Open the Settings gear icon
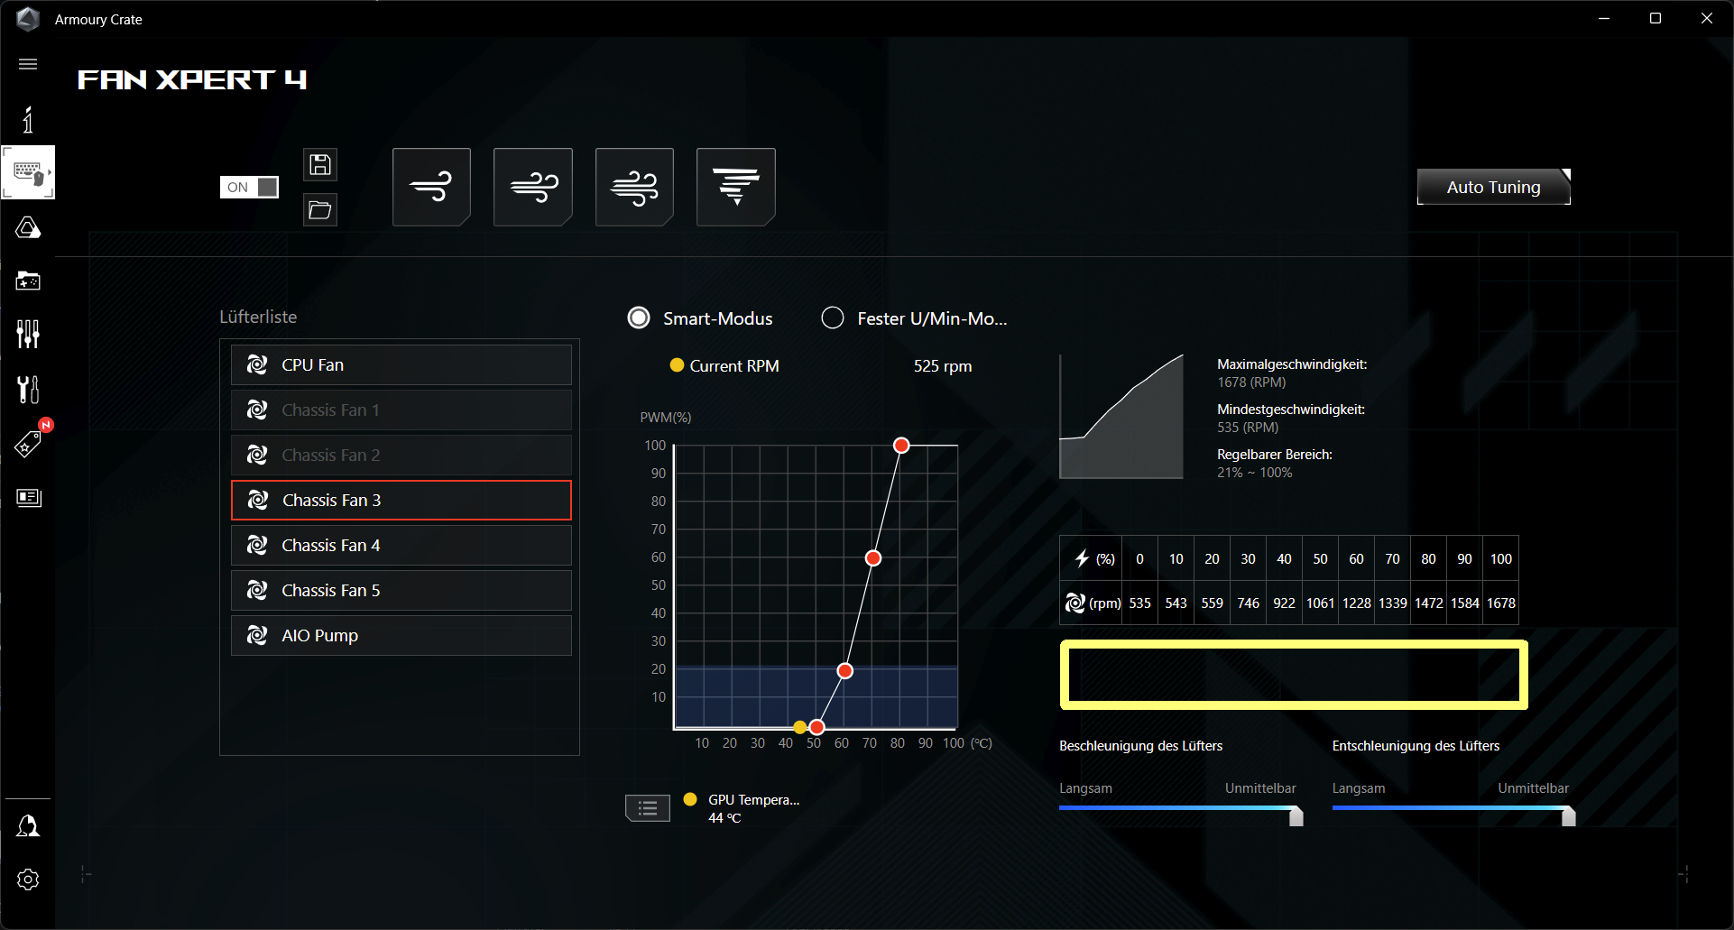Screen dimensions: 1734x930 pyautogui.click(x=28, y=879)
